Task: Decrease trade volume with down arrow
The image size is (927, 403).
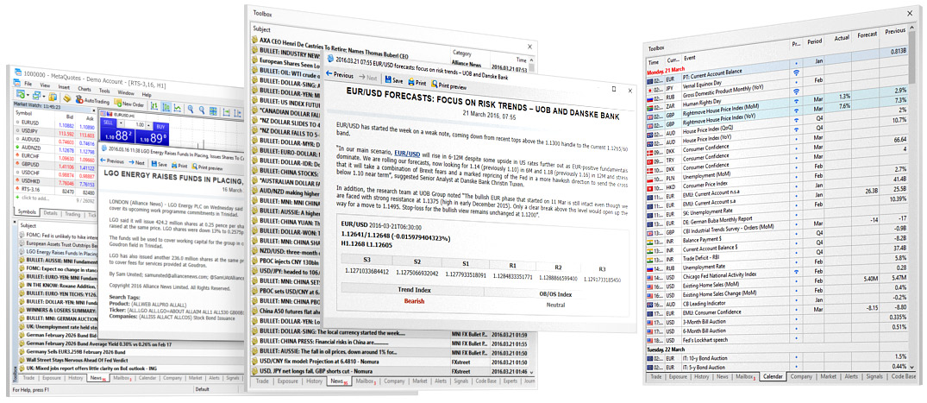Action: tap(122, 123)
